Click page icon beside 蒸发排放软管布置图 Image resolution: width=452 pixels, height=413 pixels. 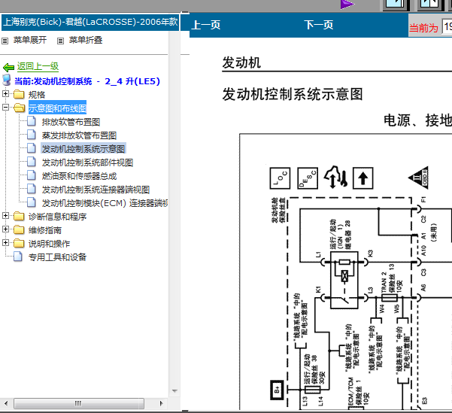click(32, 135)
